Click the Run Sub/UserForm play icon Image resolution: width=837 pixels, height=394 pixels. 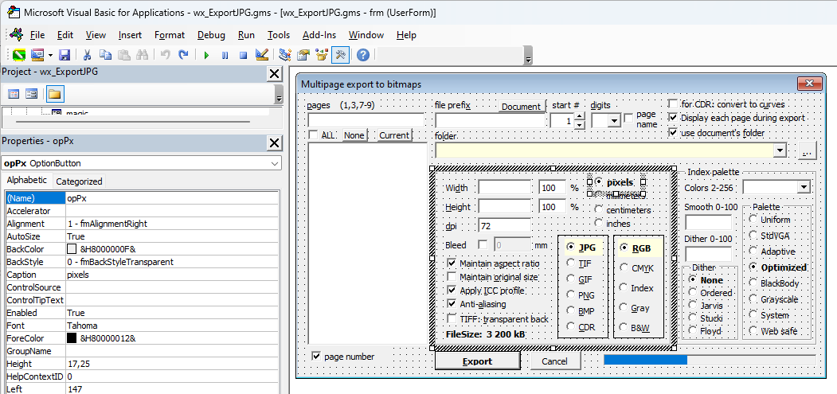pos(206,55)
